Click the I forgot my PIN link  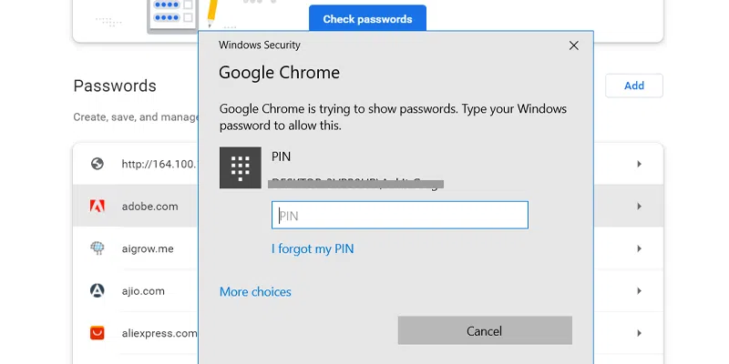[x=313, y=248]
